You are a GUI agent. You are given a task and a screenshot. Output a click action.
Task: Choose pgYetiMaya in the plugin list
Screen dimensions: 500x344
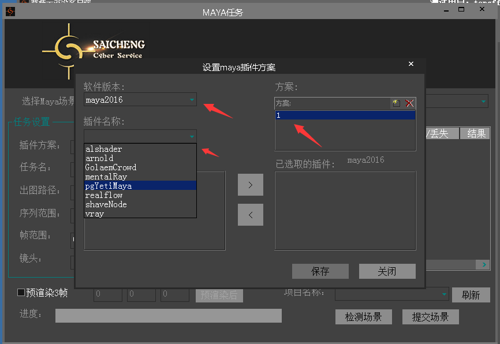[109, 186]
